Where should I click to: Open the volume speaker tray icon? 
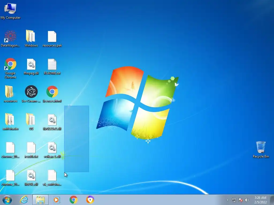[x=247, y=200]
